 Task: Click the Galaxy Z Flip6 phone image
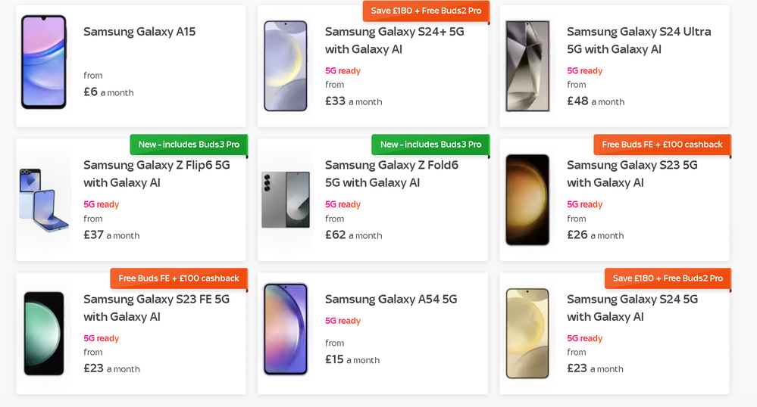click(x=44, y=200)
